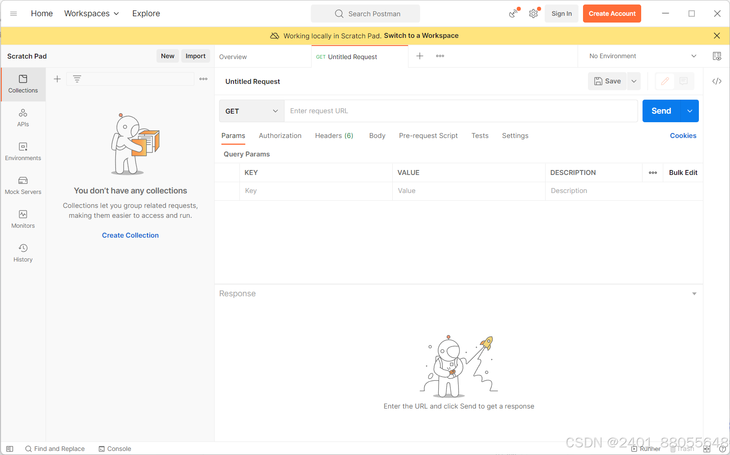Switch to the Authorization tab
Screen dimensions: 730x455
[280, 136]
